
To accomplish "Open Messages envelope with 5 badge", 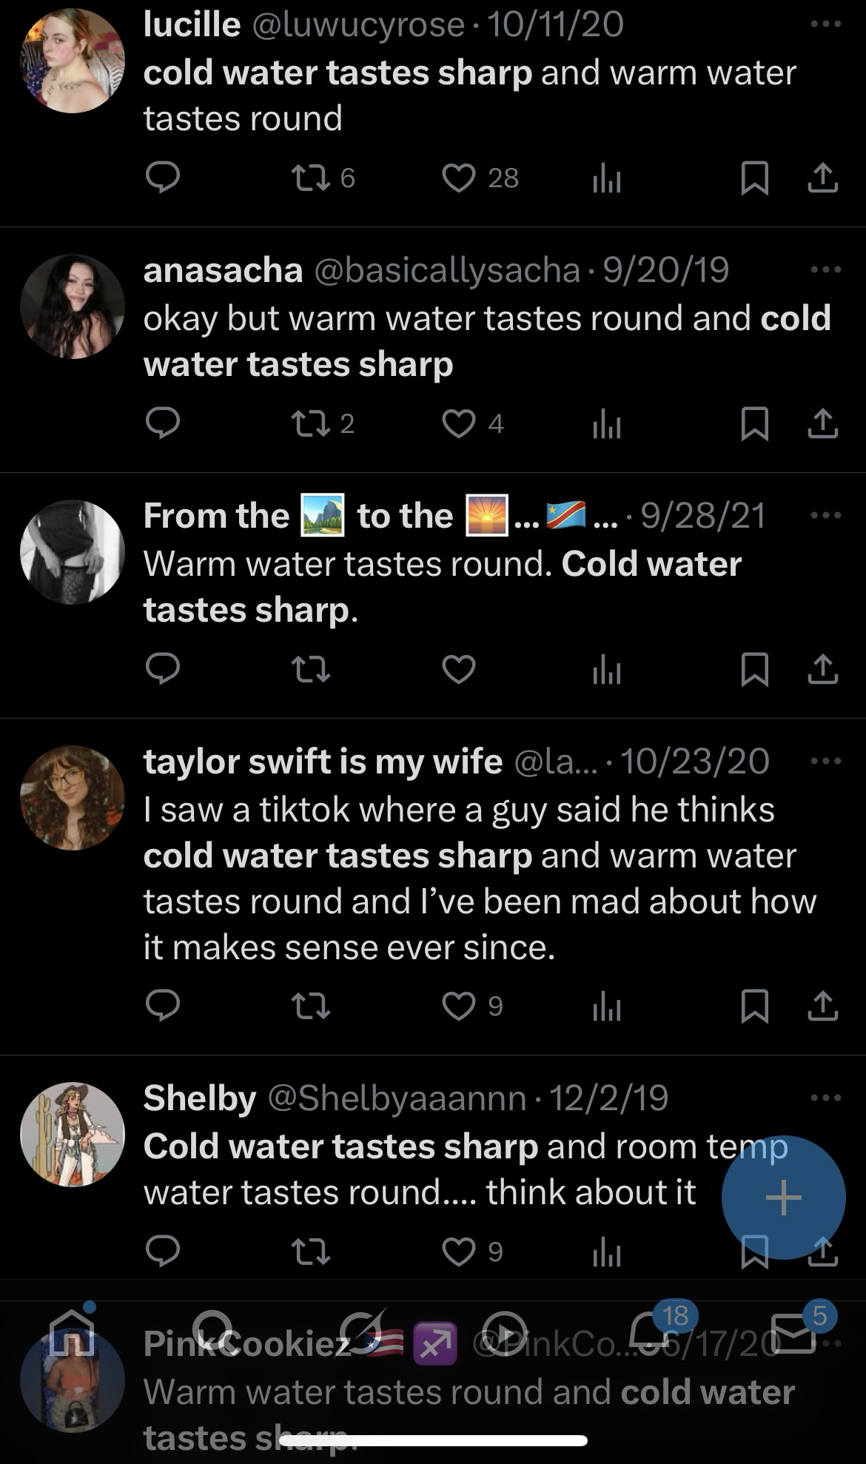I will coord(793,1332).
